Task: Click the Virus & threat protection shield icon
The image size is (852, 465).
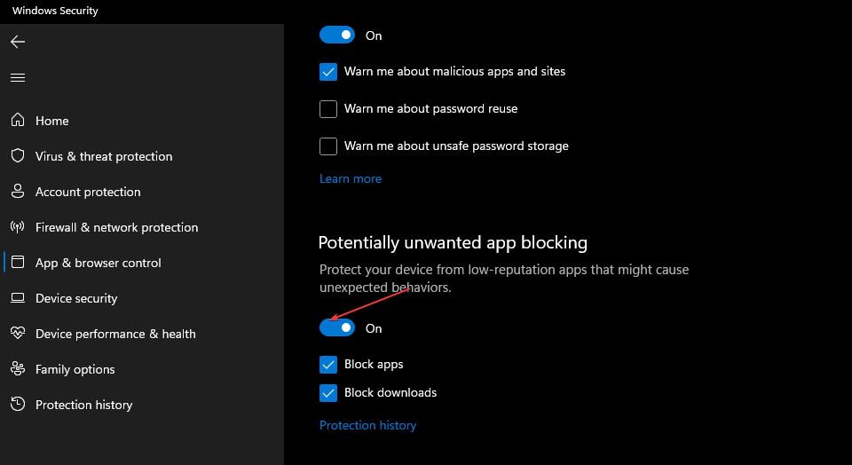Action: pyautogui.click(x=18, y=156)
